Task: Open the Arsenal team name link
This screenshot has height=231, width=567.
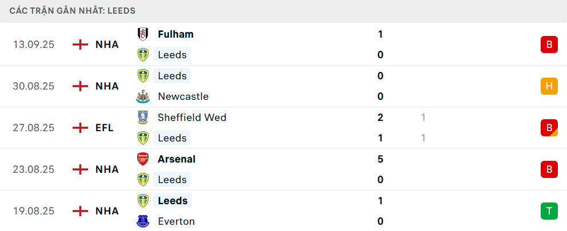Action: coord(177,159)
